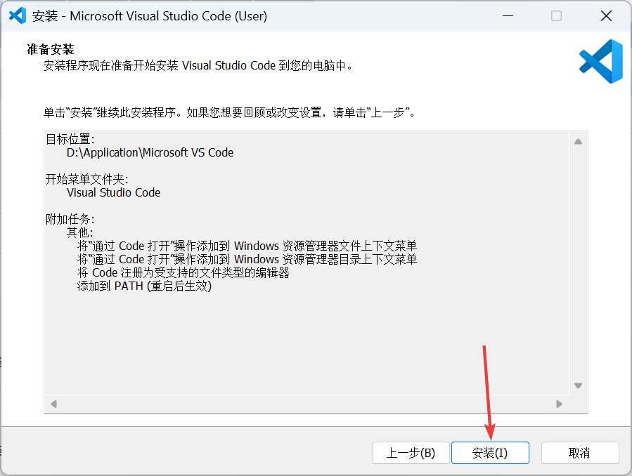Viewport: 632px width, 476px height.
Task: Click the 其他: line
Action: pyautogui.click(x=80, y=232)
